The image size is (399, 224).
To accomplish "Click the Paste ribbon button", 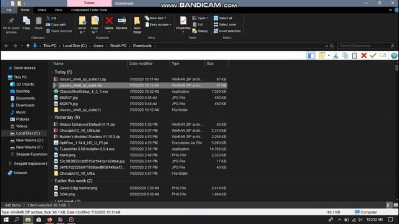I will [x=39, y=24].
